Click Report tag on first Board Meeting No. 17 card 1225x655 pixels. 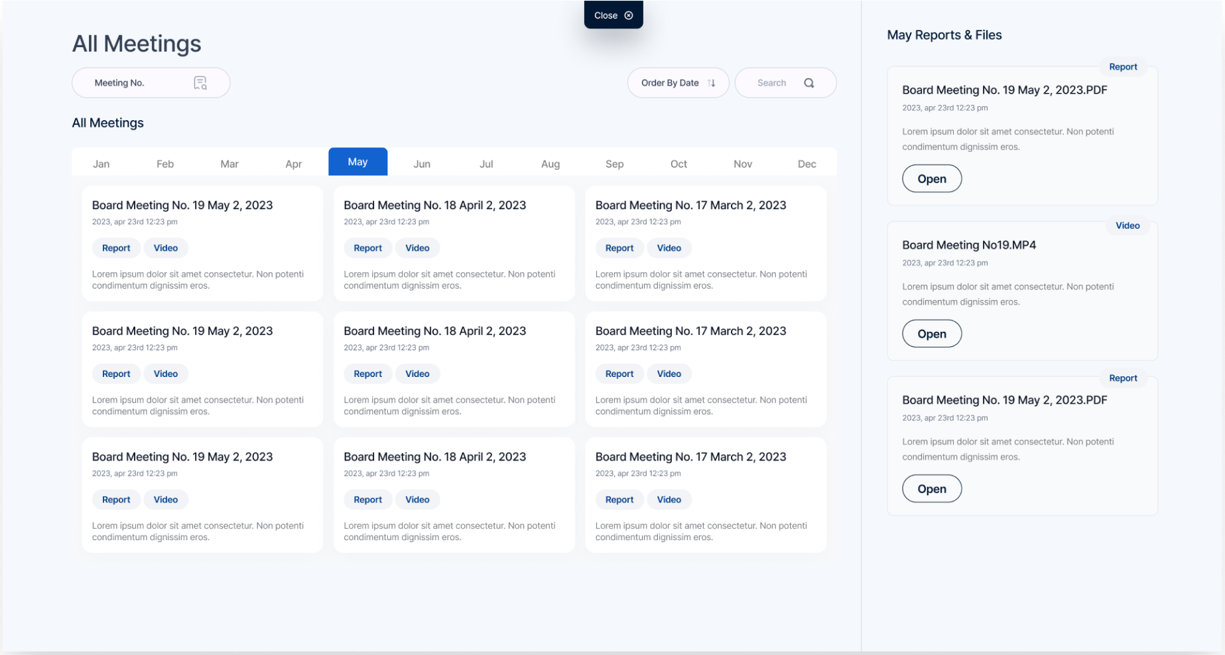coord(619,248)
